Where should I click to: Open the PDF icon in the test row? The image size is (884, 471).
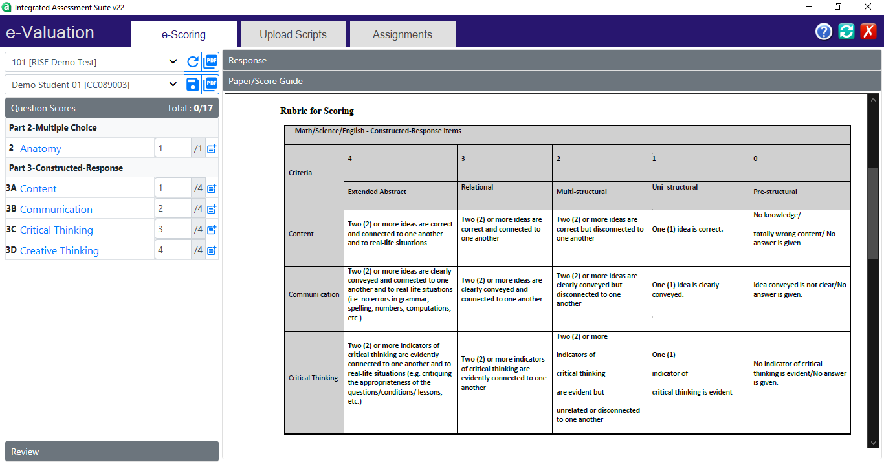pos(211,62)
